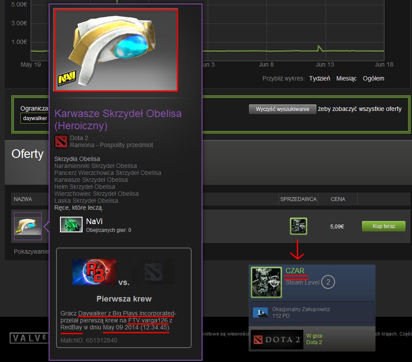412x362 pixels.
Task: Click the set entry Naramienniki Skrzydeł Obelisa
Action: 96,166
